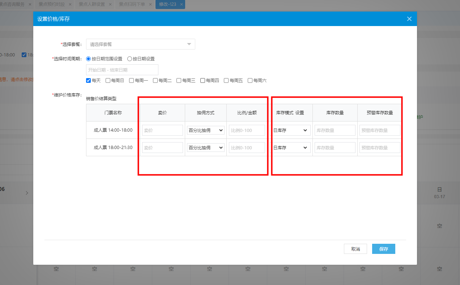Close the 设置价格/库存 dialog

pyautogui.click(x=409, y=19)
